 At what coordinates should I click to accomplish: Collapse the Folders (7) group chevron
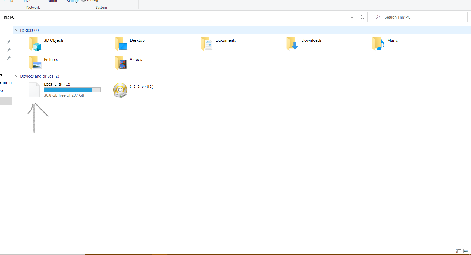click(17, 30)
